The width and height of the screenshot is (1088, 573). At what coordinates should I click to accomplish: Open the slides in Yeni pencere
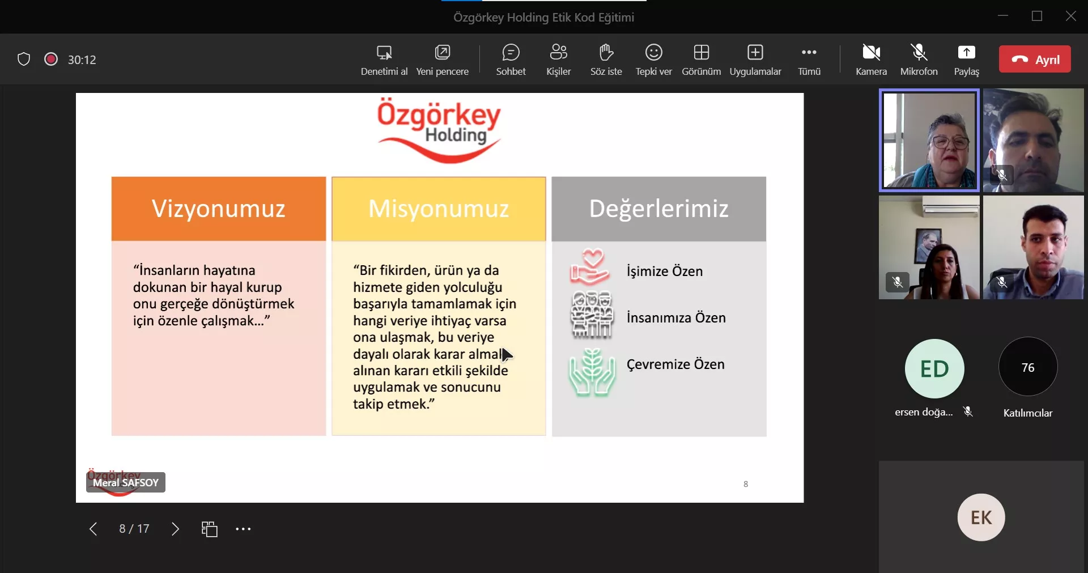pos(442,60)
